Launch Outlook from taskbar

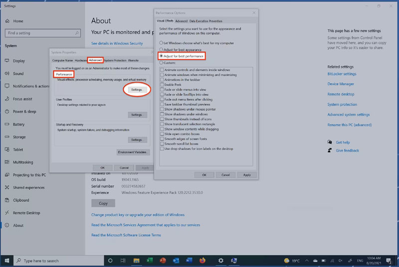point(176,261)
